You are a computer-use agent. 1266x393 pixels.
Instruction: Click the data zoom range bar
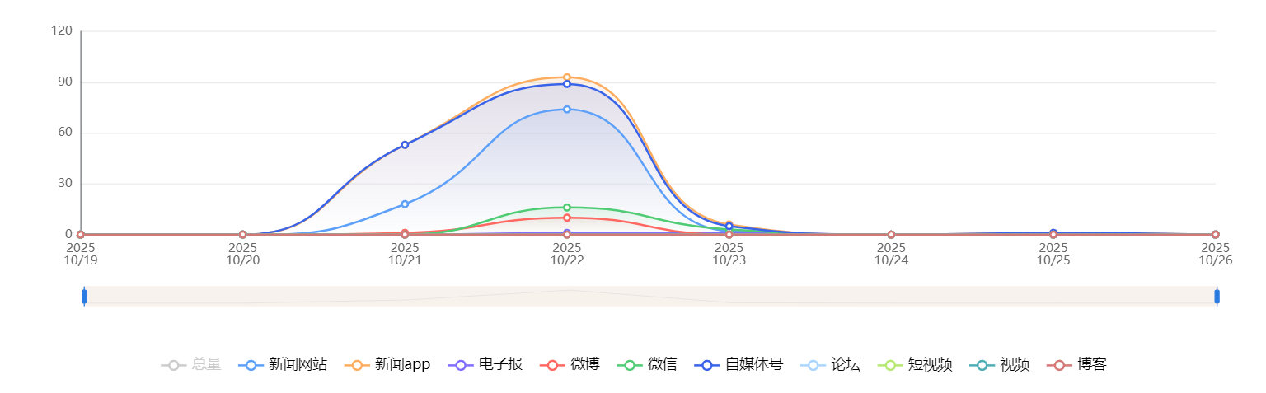pos(649,297)
